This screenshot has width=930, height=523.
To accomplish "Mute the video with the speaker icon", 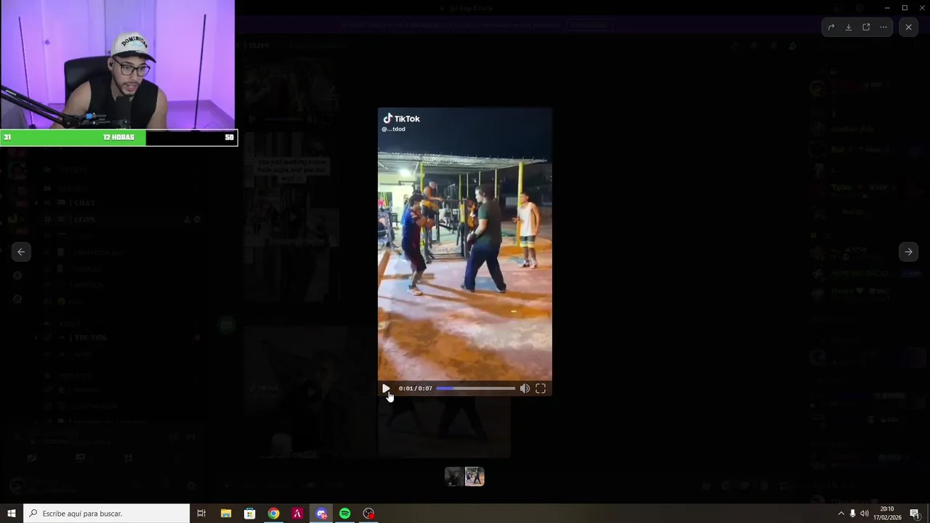I will [525, 389].
